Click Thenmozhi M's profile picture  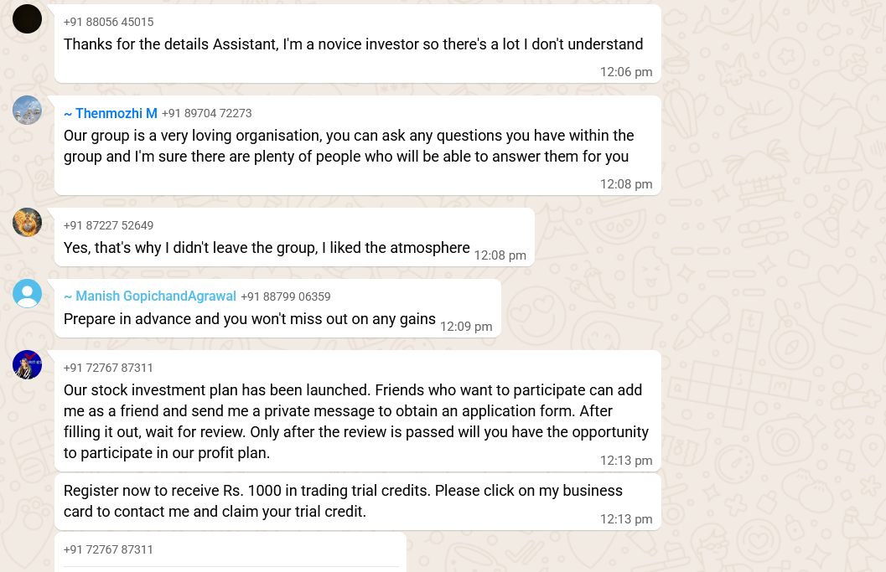(28, 111)
